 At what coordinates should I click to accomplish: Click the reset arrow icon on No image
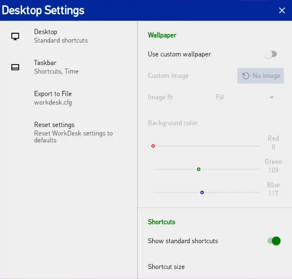[245, 76]
